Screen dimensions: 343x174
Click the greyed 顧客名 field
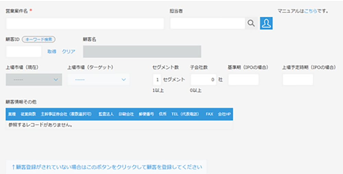pos(142,51)
